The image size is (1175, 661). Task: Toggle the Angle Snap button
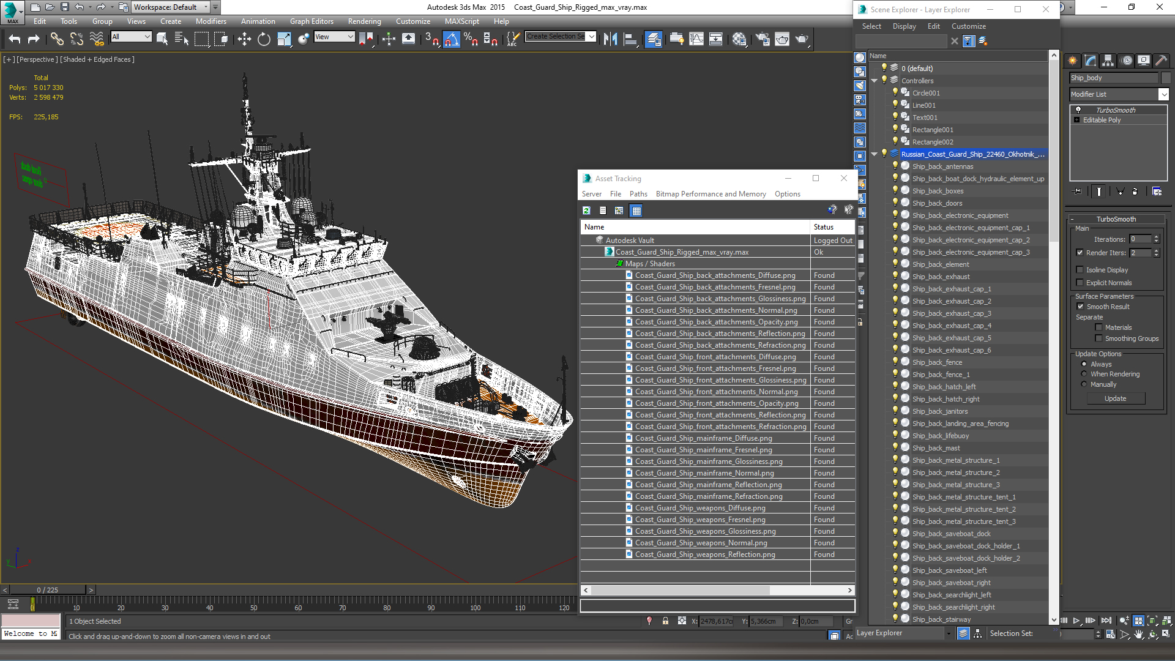click(451, 39)
